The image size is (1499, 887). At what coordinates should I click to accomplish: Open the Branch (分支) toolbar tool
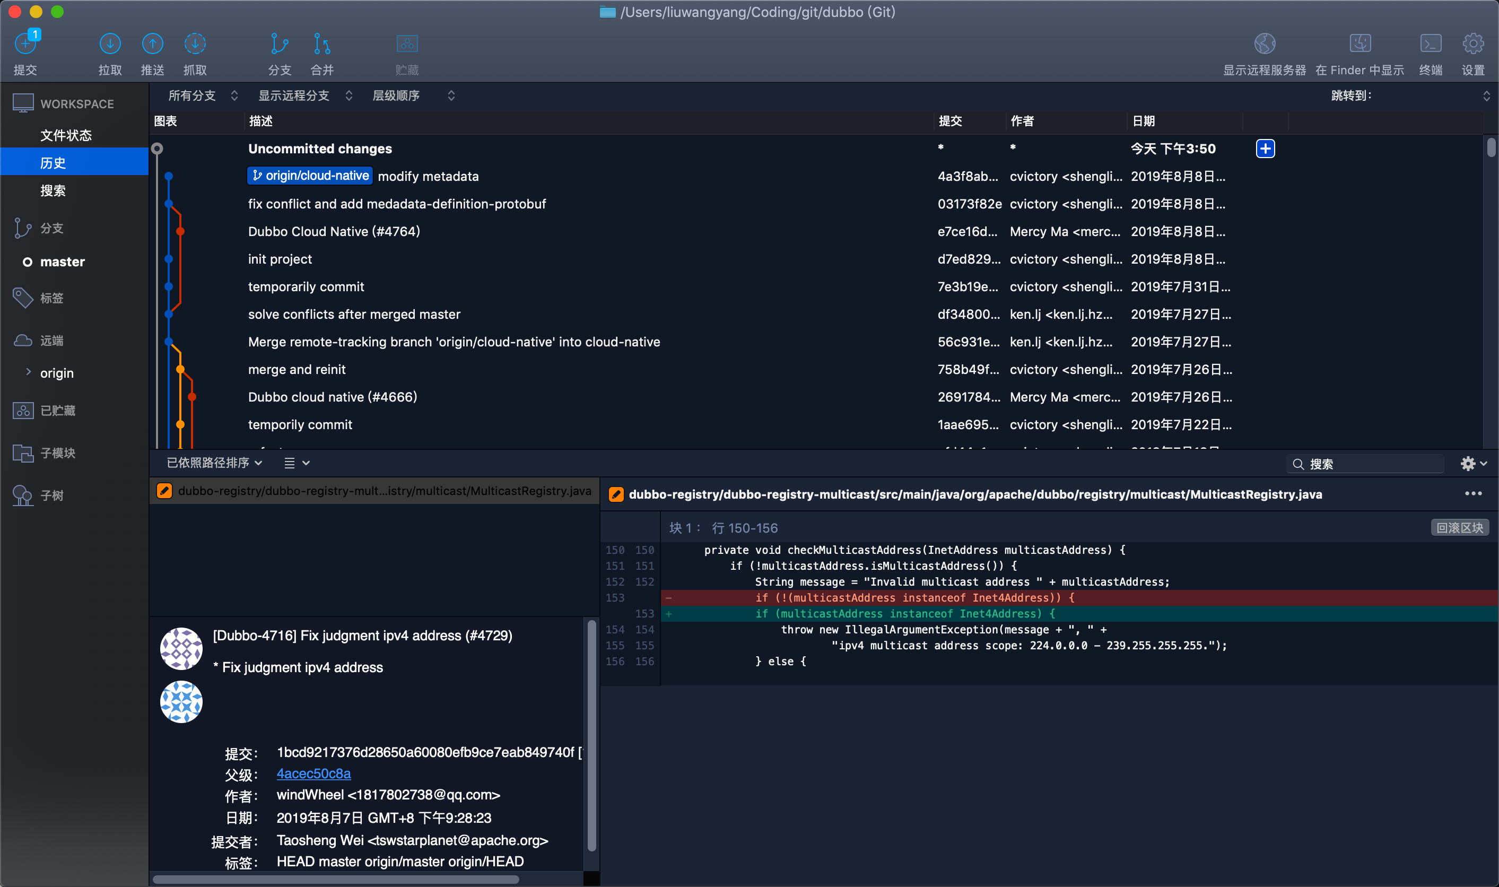279,44
